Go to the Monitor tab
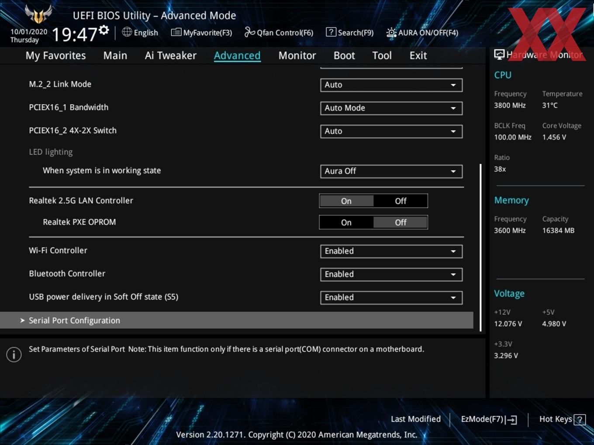The width and height of the screenshot is (594, 445). pos(297,55)
